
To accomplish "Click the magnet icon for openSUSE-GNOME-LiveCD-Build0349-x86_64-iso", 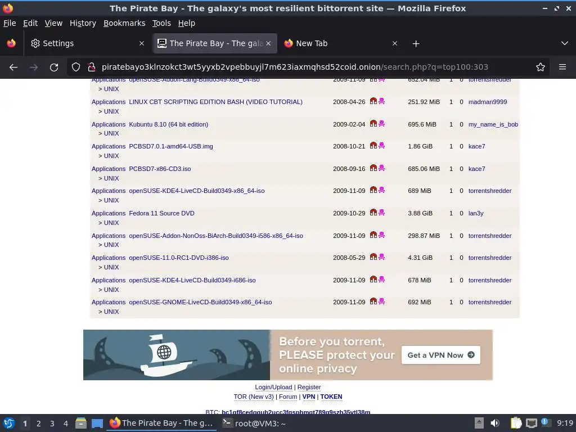I will 373,301.
